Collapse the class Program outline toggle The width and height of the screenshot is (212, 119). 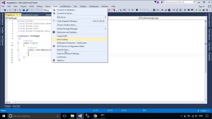pos(18,43)
